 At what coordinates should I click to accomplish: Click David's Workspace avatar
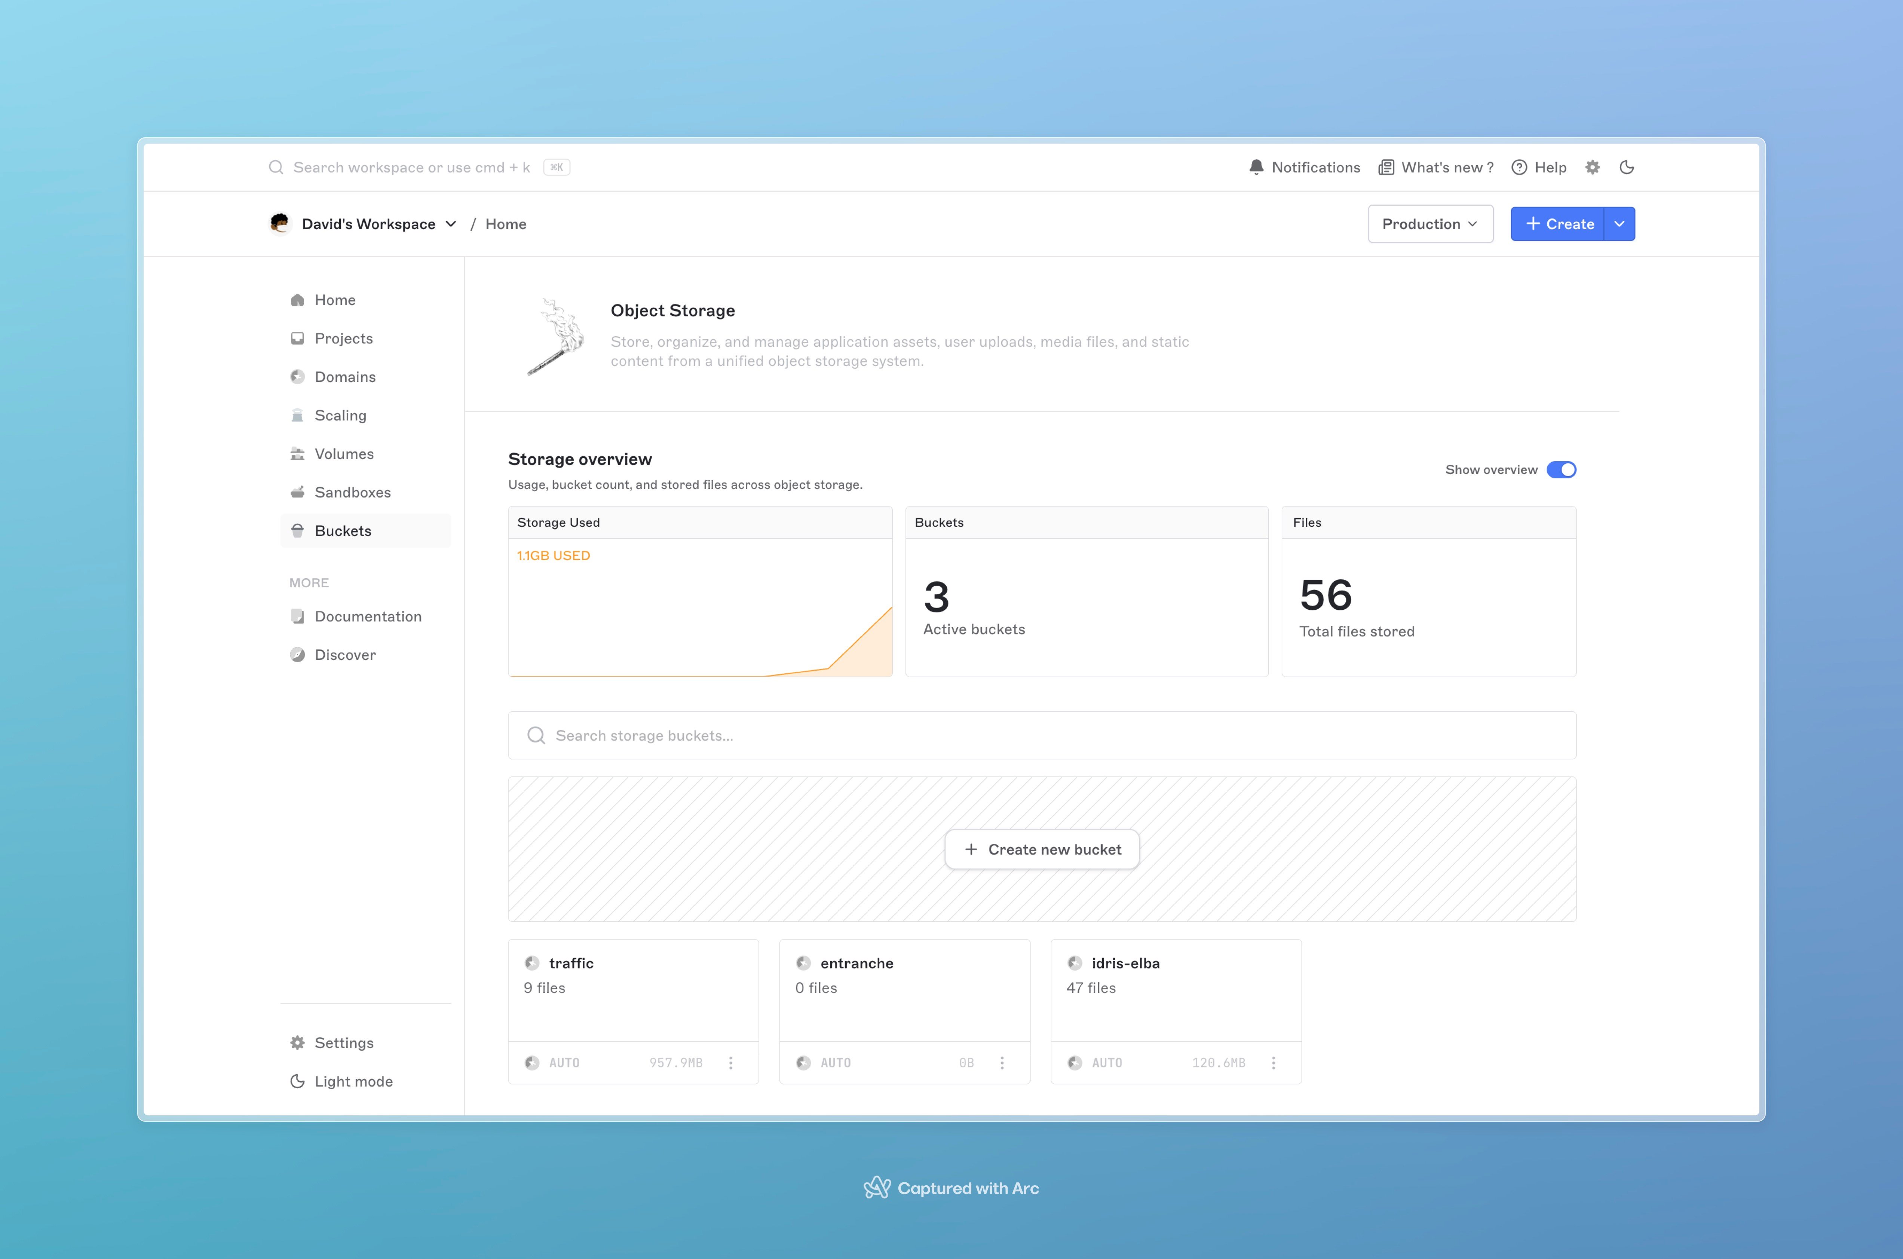(x=279, y=223)
